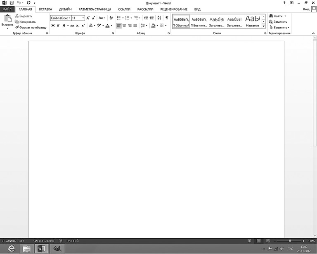The height and width of the screenshot is (254, 317).
Task: Toggle Bold (Ж) formatting
Action: (53, 26)
